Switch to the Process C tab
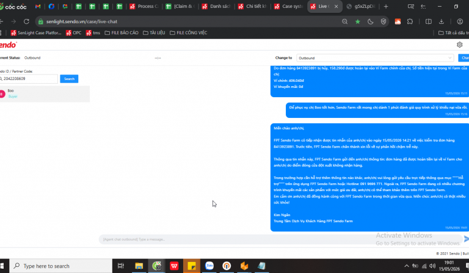The image size is (469, 273). [x=145, y=6]
